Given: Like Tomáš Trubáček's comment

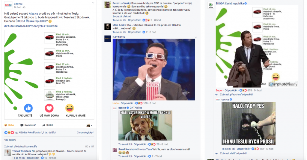Looking at the screenshot, I should point(19,158).
